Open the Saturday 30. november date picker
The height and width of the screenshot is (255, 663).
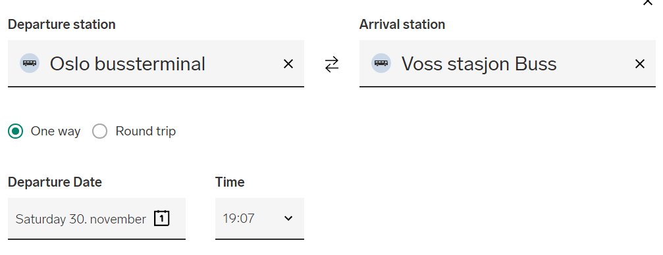pyautogui.click(x=96, y=219)
